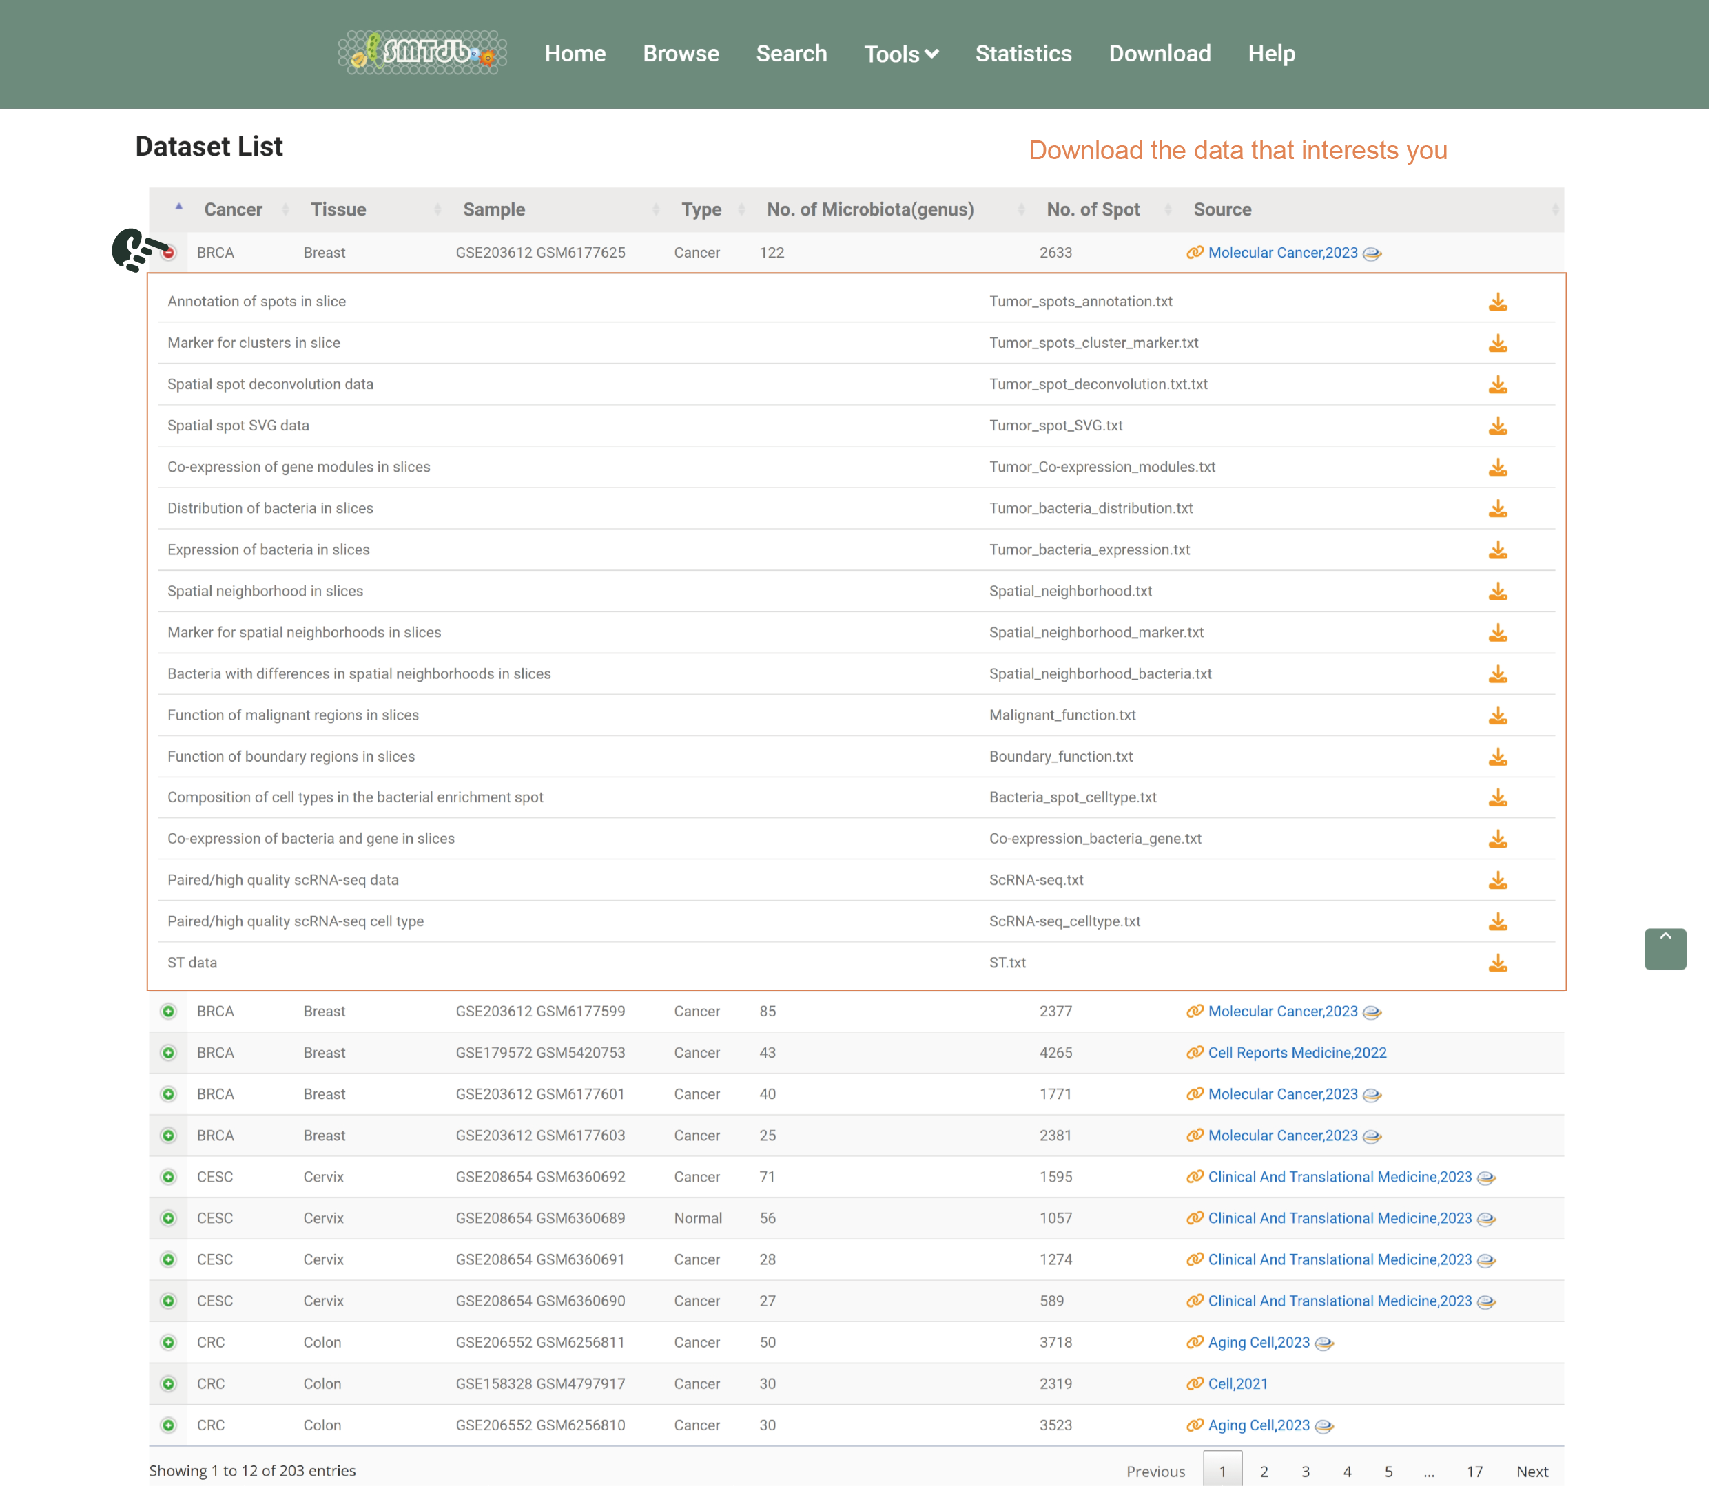Expand the GSM6177599 row details
Screen dimensions: 1710x1486
coord(168,1012)
